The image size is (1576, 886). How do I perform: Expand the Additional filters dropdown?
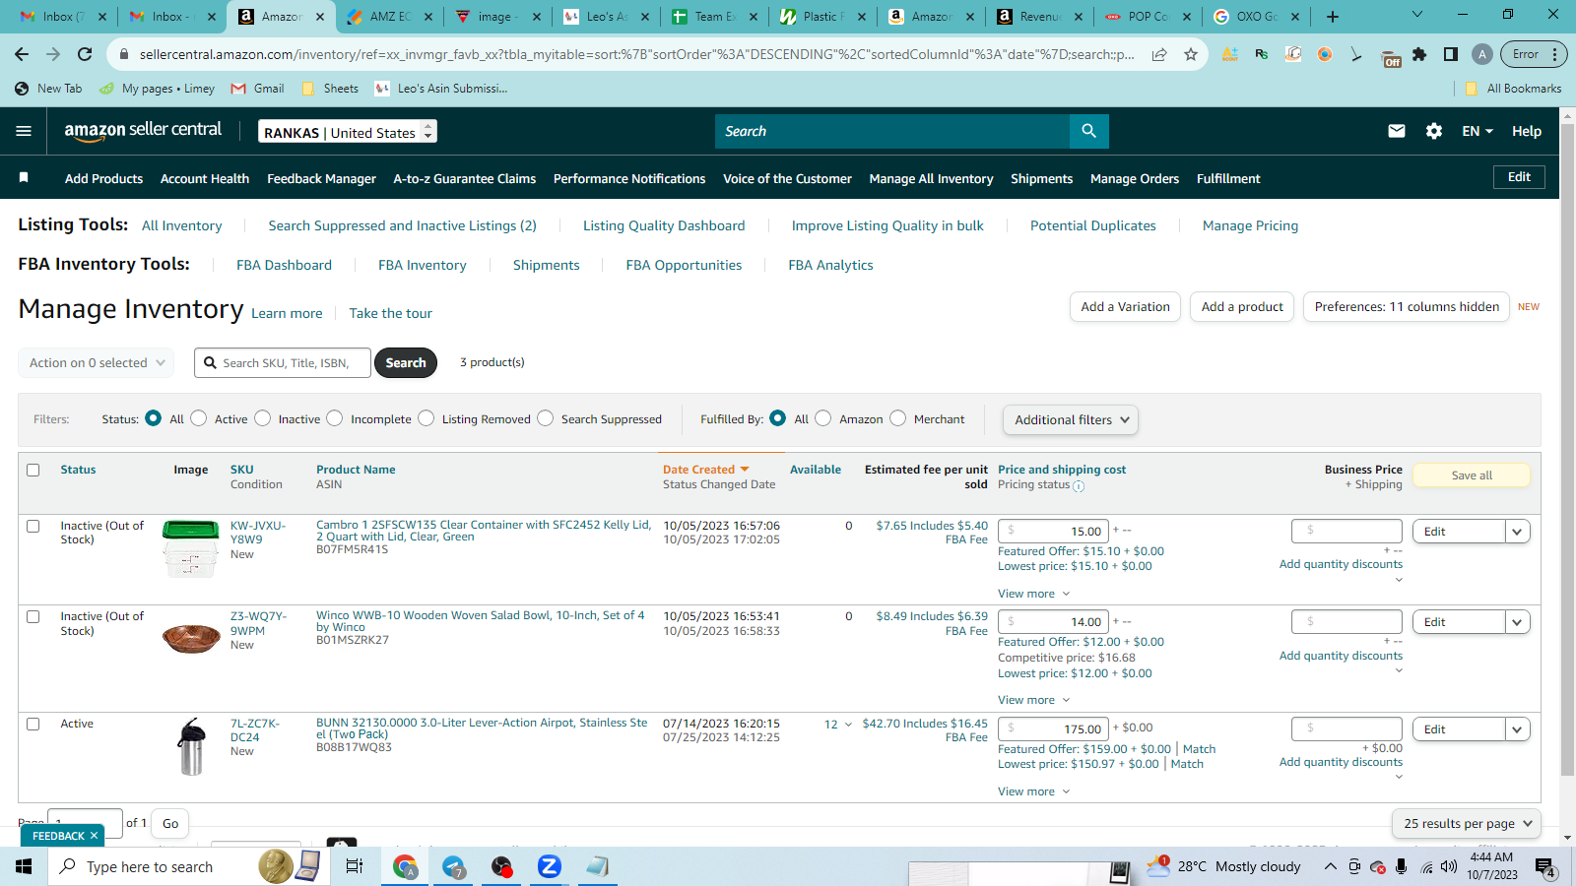1071,419
